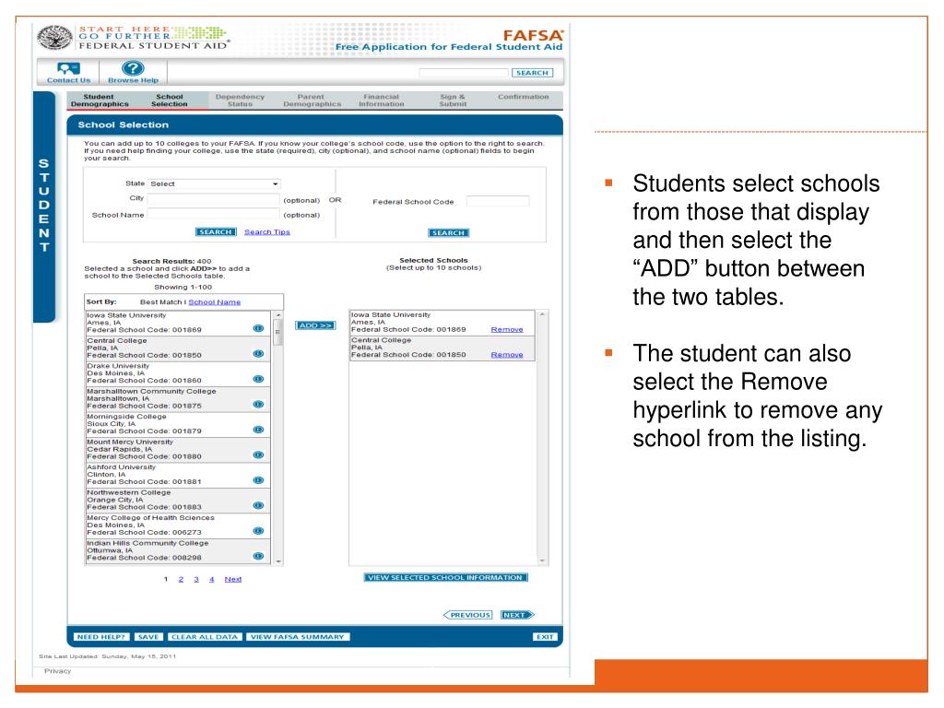The image size is (944, 708).
Task: Focus the top site search box
Action: point(464,73)
